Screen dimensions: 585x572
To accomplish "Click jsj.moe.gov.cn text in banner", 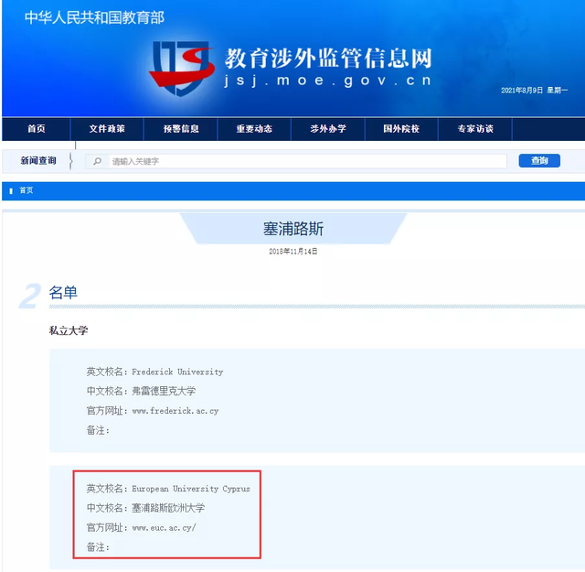I will coord(328,81).
